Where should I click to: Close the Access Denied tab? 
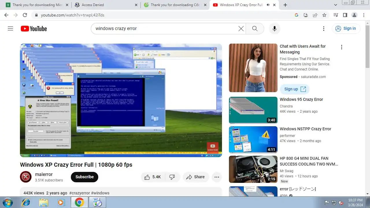(136, 5)
